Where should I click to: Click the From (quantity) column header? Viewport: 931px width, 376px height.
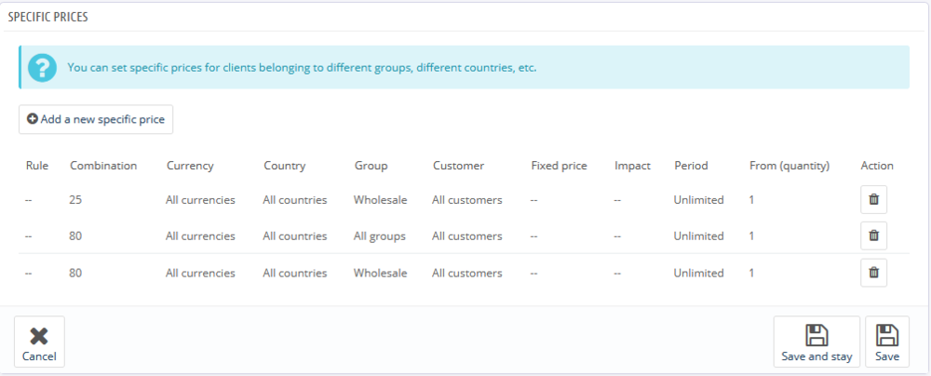[789, 166]
